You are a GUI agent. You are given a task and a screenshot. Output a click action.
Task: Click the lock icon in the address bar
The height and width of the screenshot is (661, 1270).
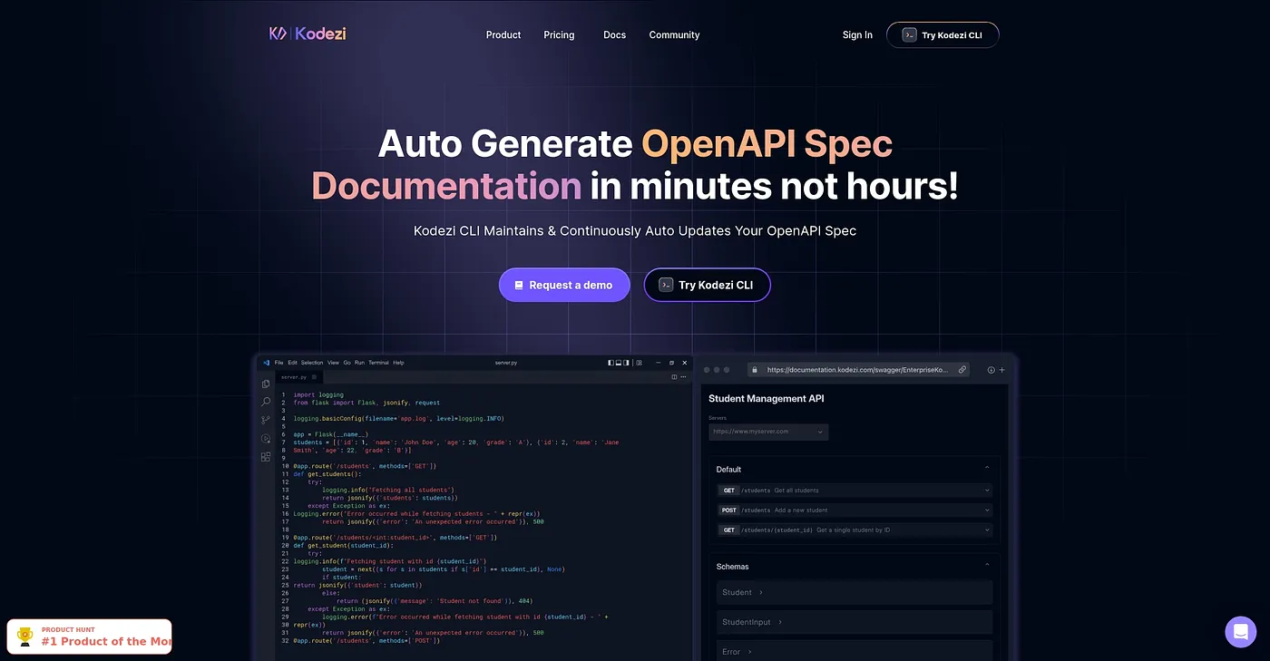click(753, 370)
